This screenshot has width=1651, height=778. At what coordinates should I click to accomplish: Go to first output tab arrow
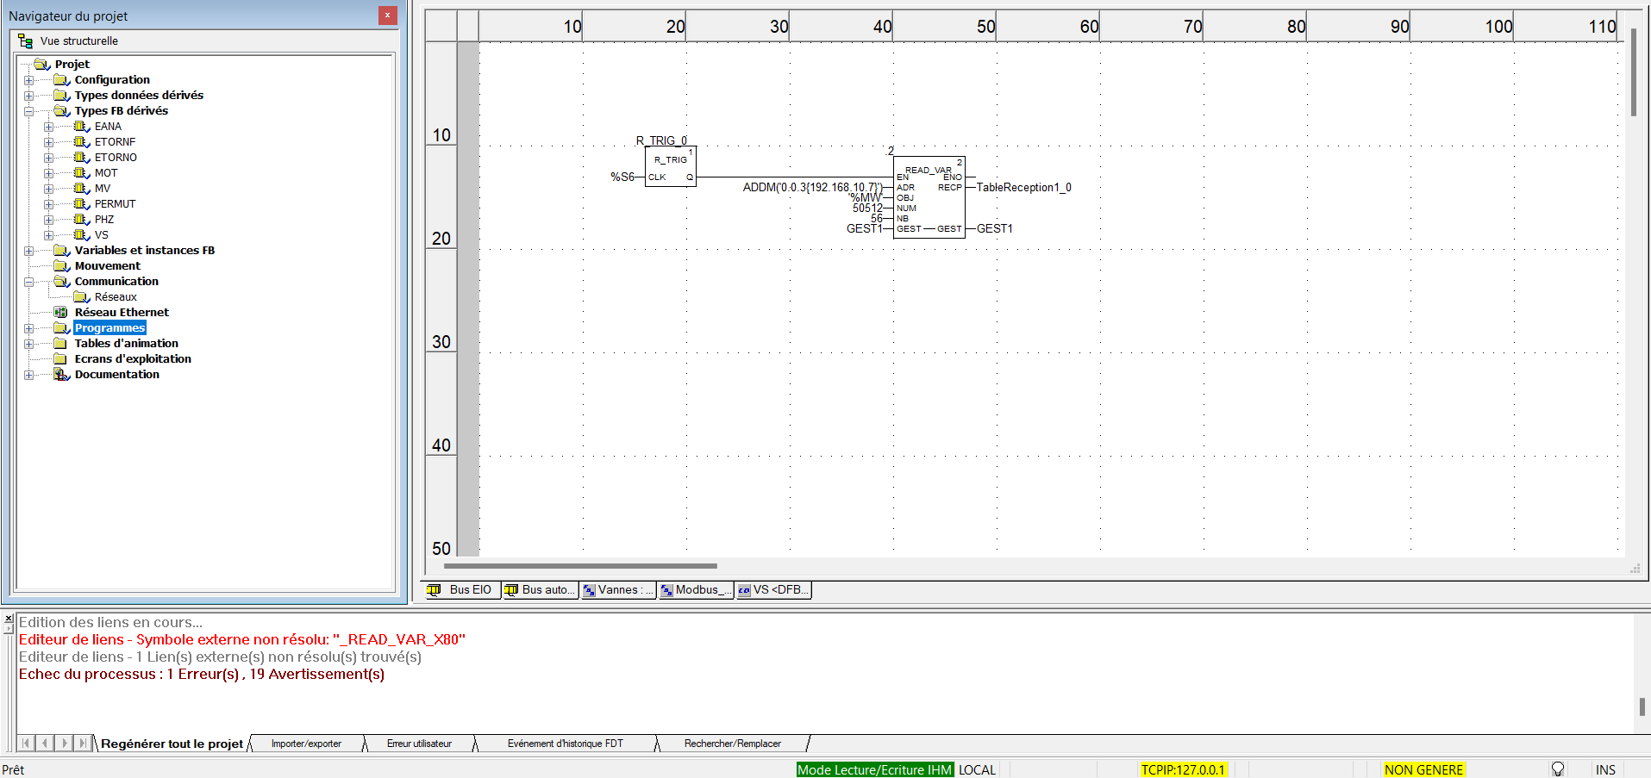coord(26,743)
